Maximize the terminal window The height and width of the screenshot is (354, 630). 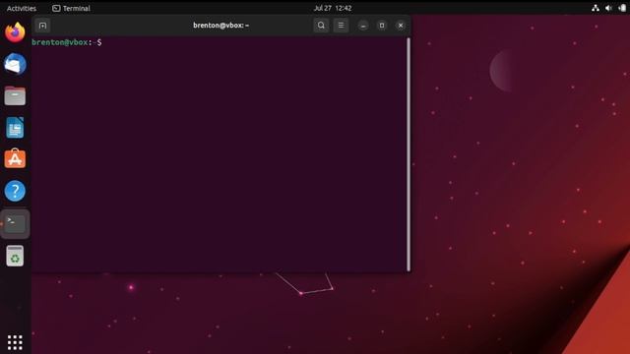coord(382,26)
